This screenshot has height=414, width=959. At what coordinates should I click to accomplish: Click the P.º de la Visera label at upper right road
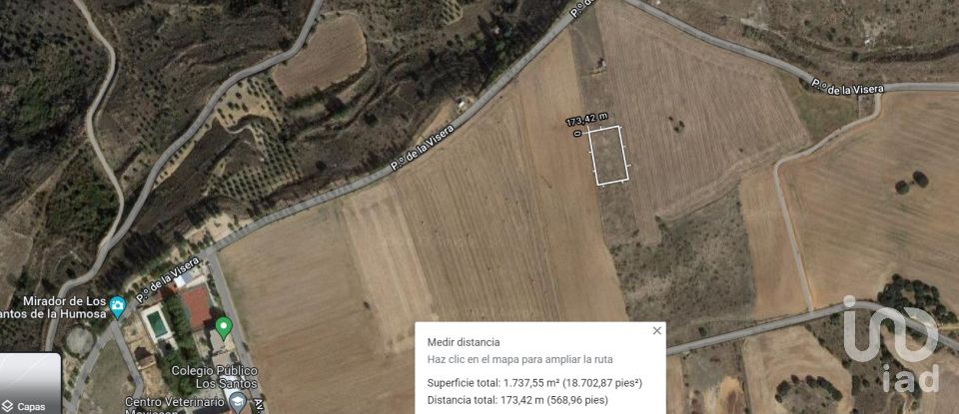click(847, 86)
